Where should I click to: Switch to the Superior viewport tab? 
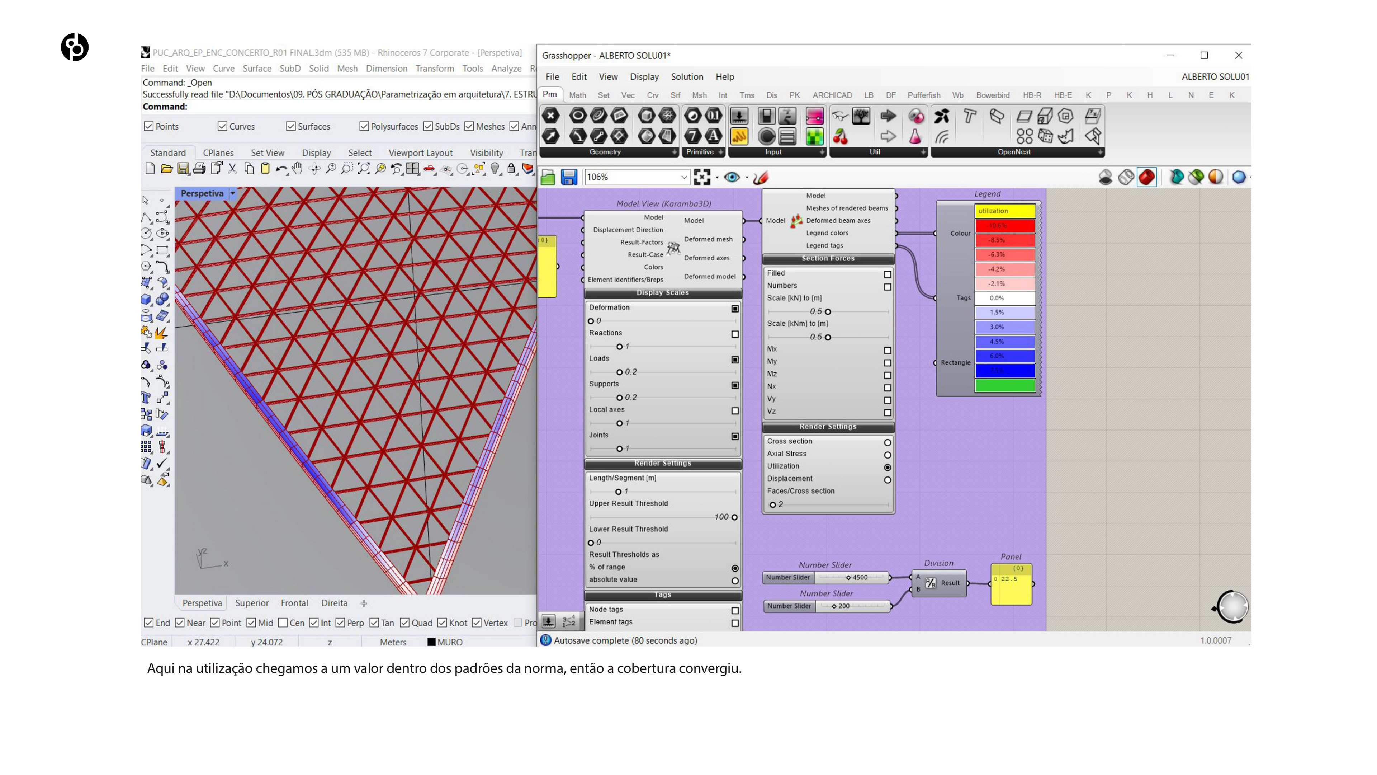pos(252,603)
